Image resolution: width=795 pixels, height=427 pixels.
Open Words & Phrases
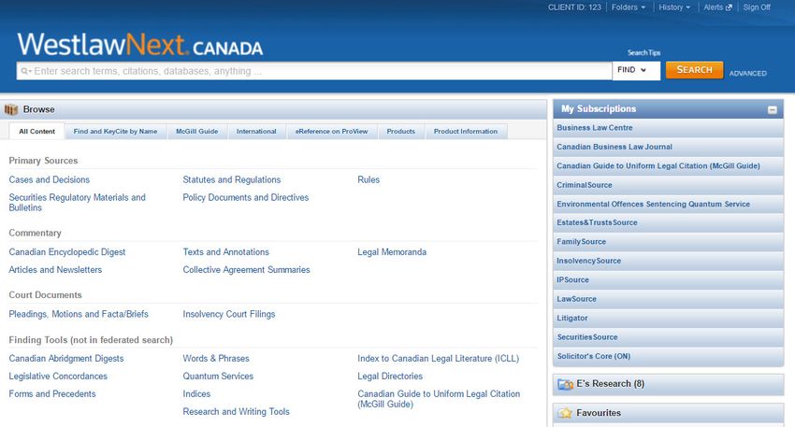click(x=216, y=359)
